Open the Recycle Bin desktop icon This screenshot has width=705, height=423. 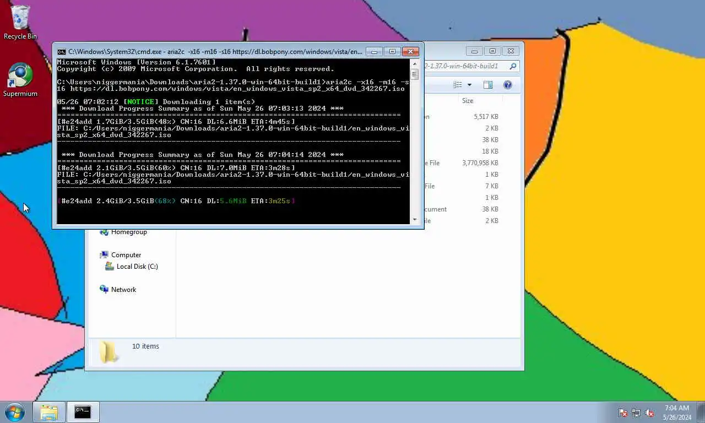pyautogui.click(x=20, y=22)
